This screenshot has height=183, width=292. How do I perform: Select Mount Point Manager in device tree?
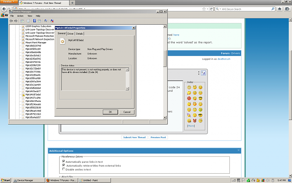tap(36, 43)
